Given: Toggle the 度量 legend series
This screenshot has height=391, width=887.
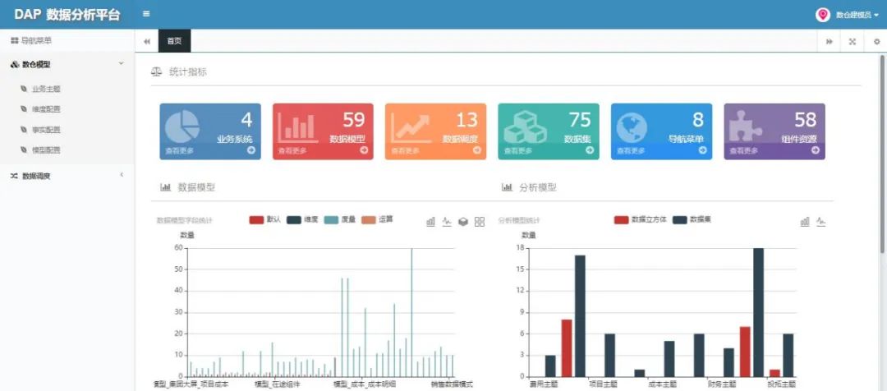Looking at the screenshot, I should (339, 219).
